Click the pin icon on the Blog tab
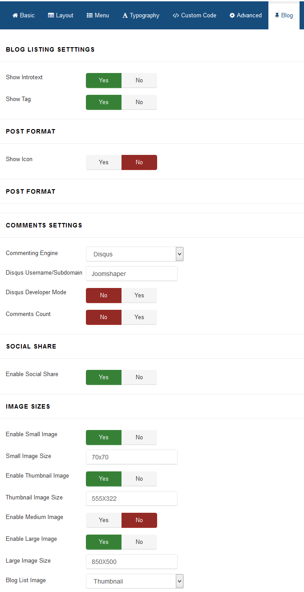Image resolution: width=304 pixels, height=592 pixels. (277, 15)
